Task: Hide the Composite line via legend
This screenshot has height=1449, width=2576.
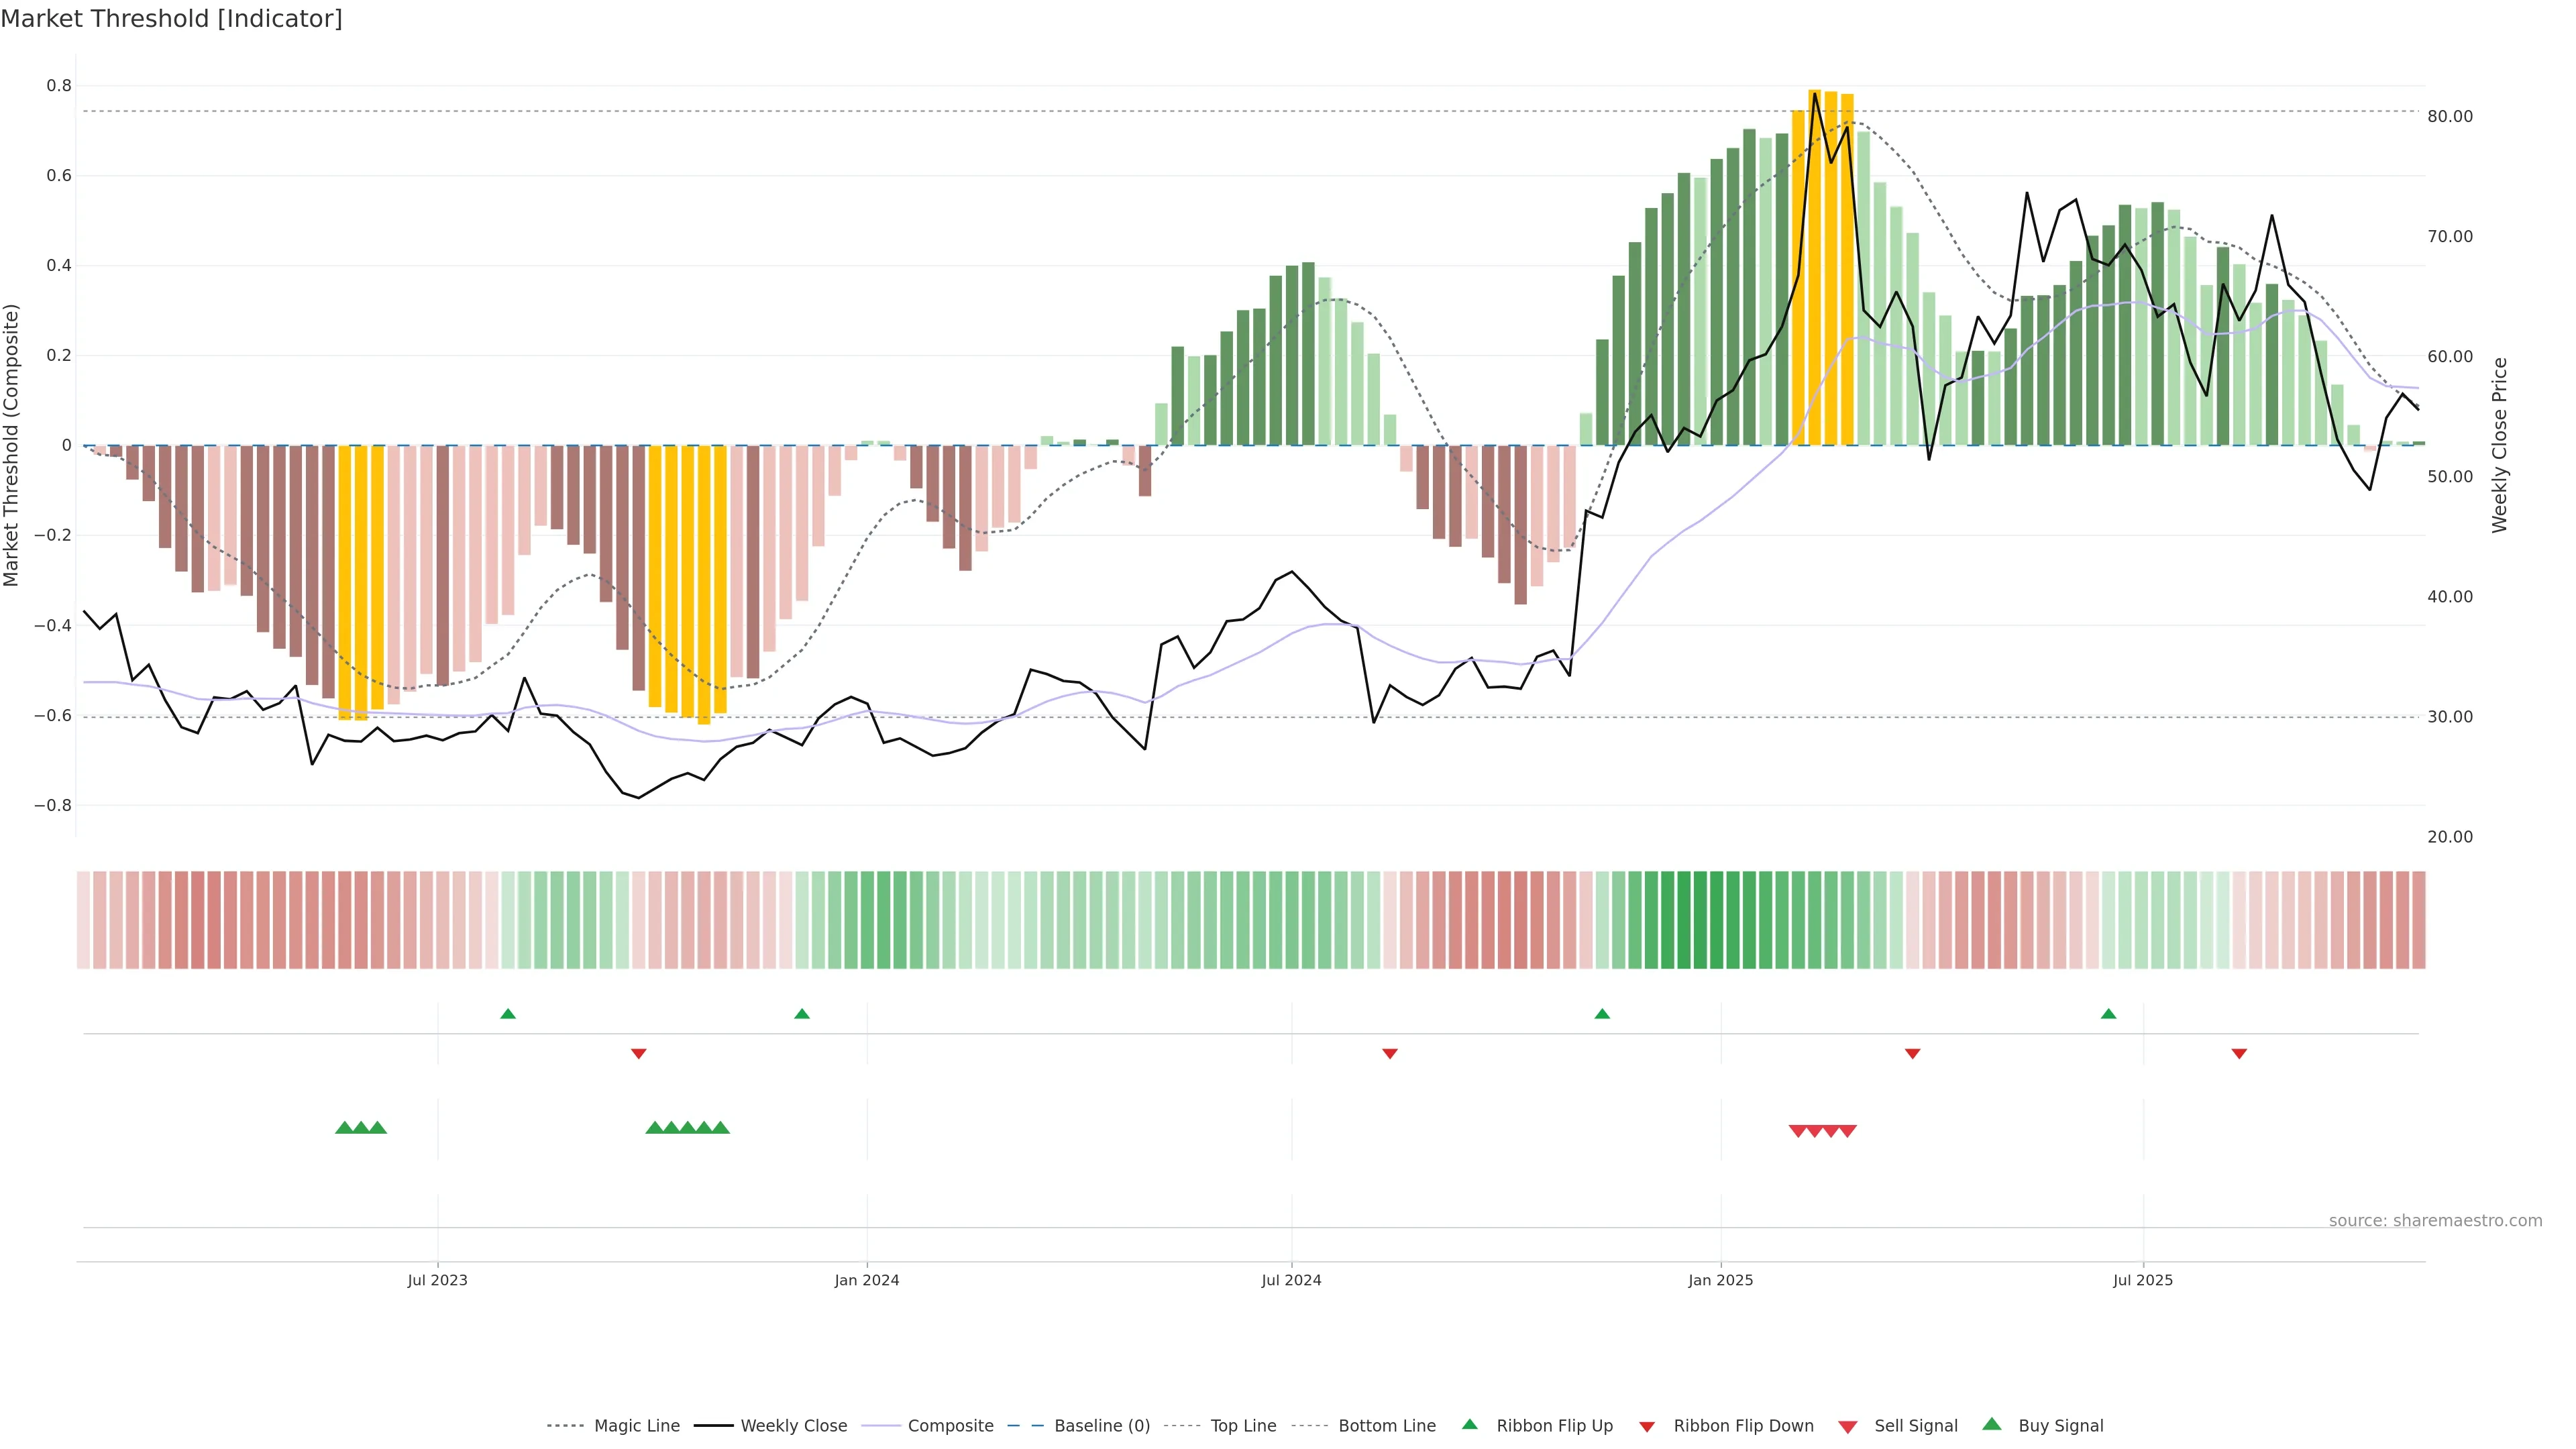Action: click(950, 1426)
